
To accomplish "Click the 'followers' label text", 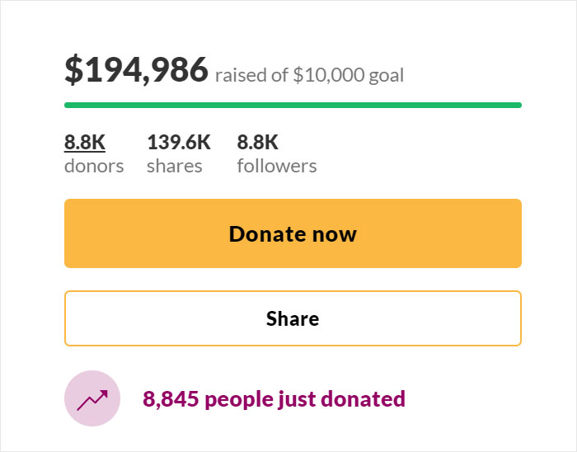I will tap(277, 166).
